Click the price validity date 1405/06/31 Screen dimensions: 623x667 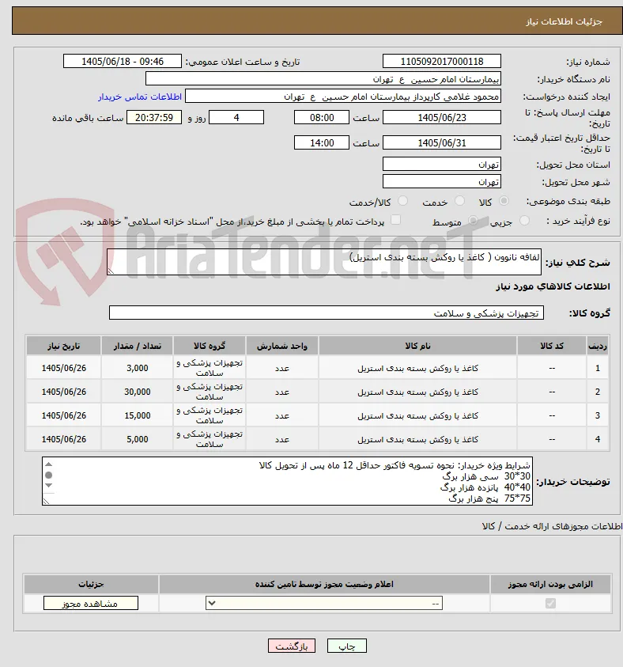pyautogui.click(x=441, y=143)
